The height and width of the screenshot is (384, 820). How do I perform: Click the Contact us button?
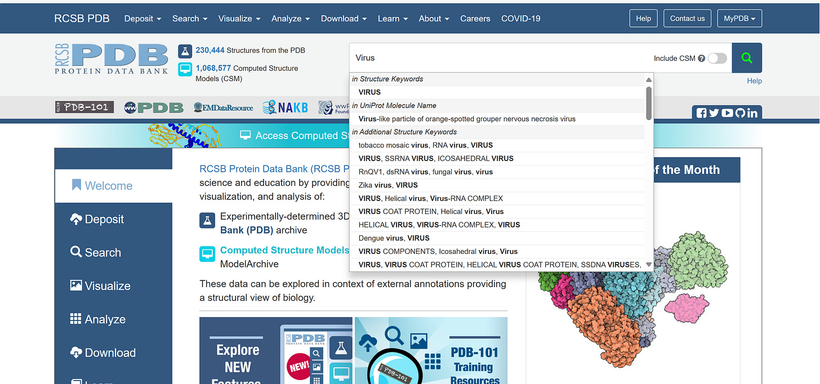point(687,18)
